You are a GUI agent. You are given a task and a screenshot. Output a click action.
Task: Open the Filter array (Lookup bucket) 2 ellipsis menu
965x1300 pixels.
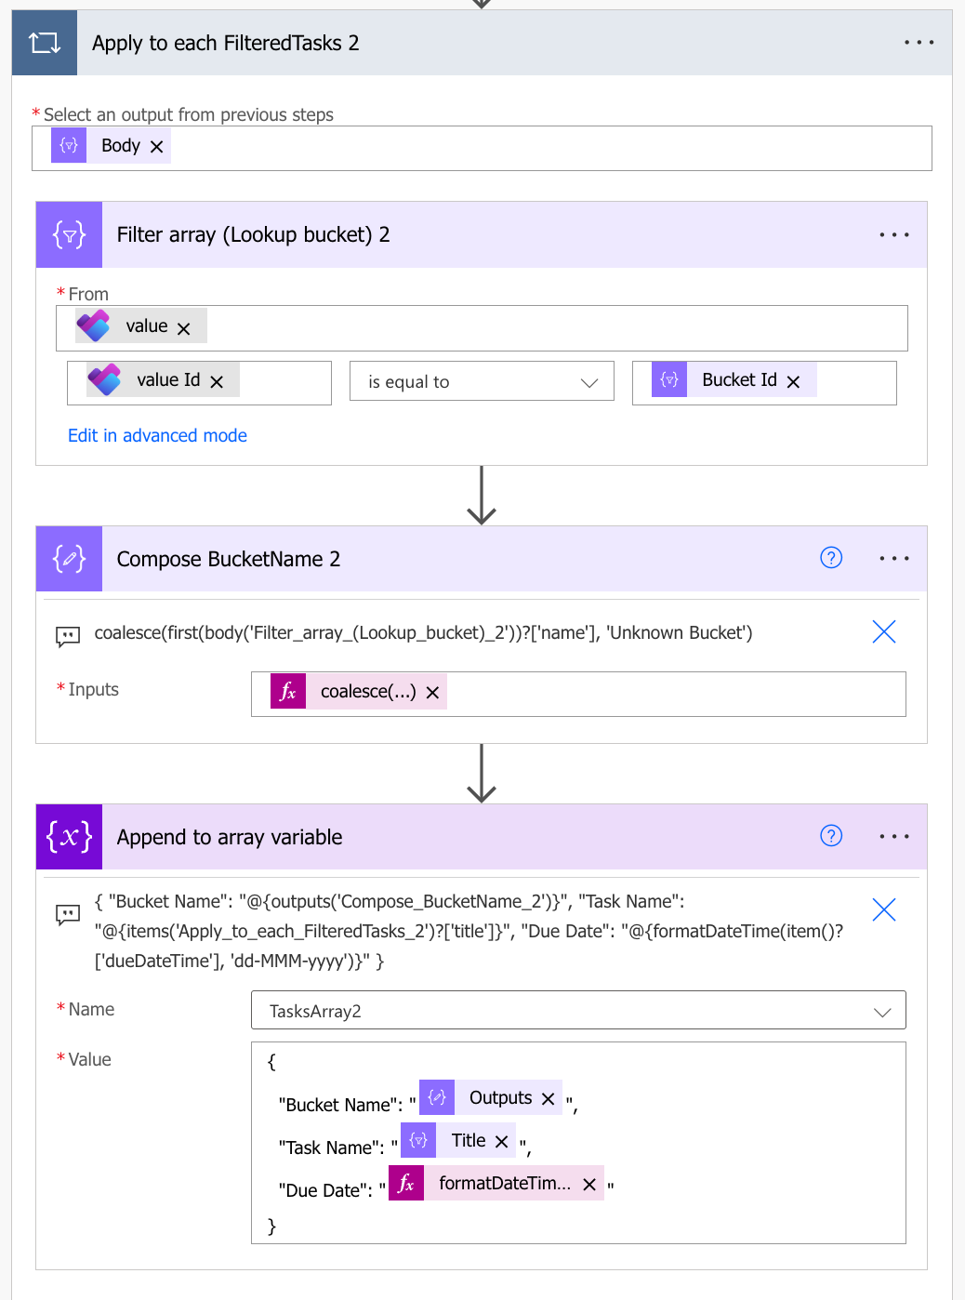coord(894,235)
